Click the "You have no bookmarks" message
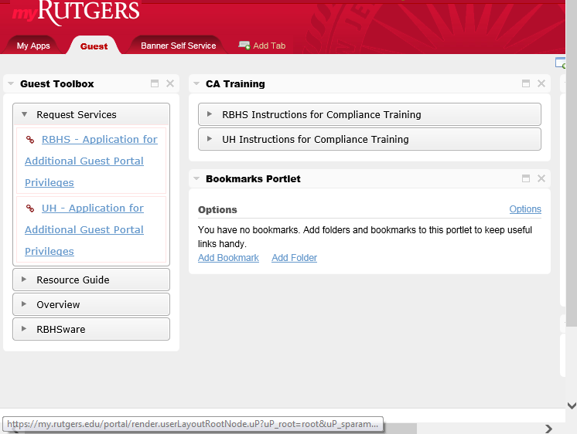577x434 pixels. pos(364,237)
